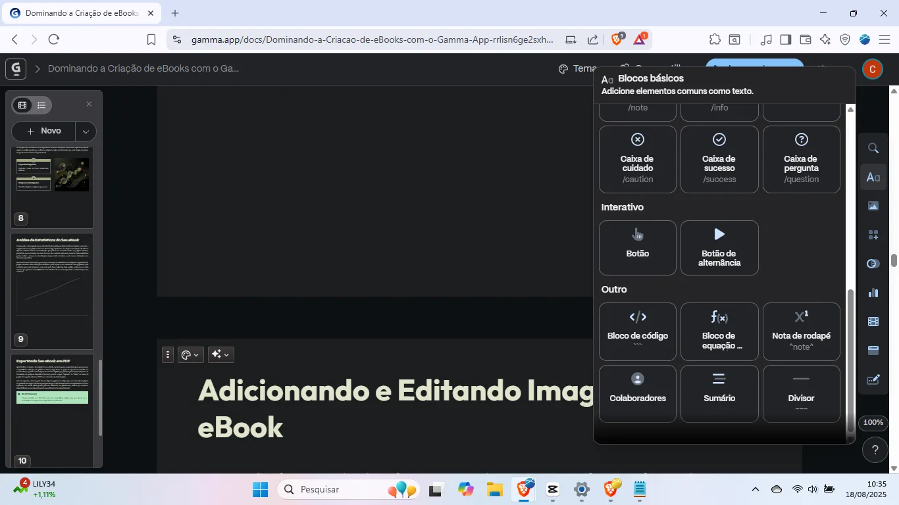Open the Windows Start button
This screenshot has height=505, width=899.
tap(261, 489)
